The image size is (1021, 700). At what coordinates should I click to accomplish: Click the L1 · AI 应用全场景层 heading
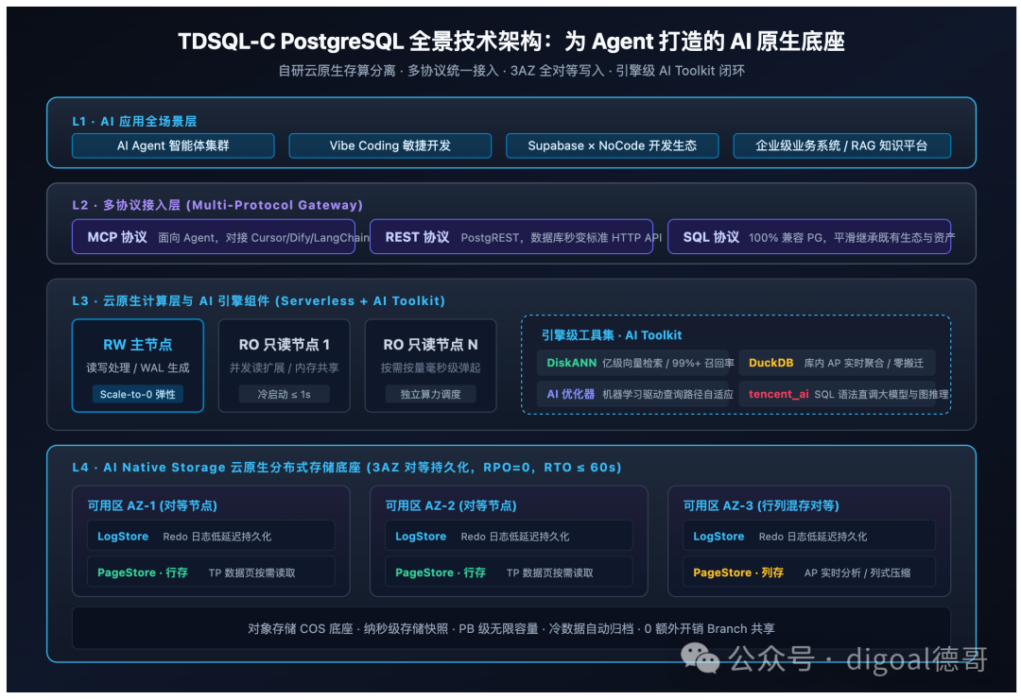[x=134, y=121]
